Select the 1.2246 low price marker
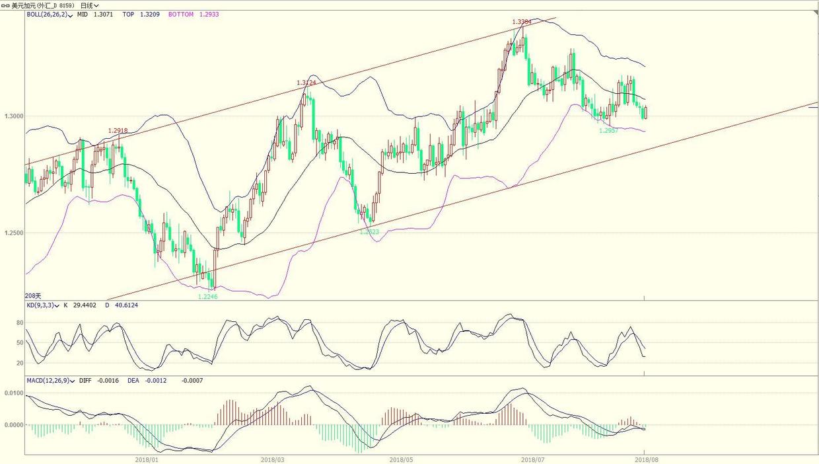The height and width of the screenshot is (464, 819). [x=207, y=297]
